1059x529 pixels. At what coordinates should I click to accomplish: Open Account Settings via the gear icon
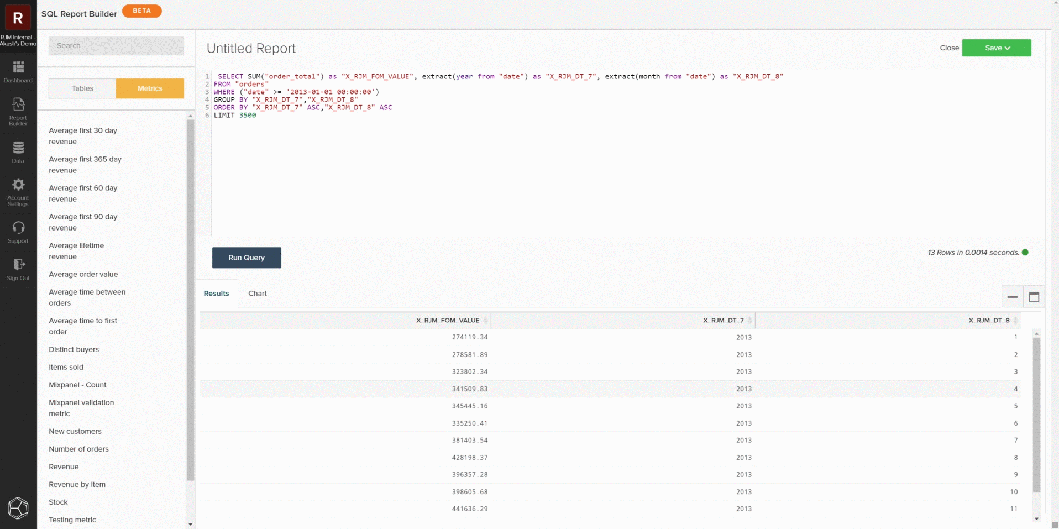[x=18, y=191]
